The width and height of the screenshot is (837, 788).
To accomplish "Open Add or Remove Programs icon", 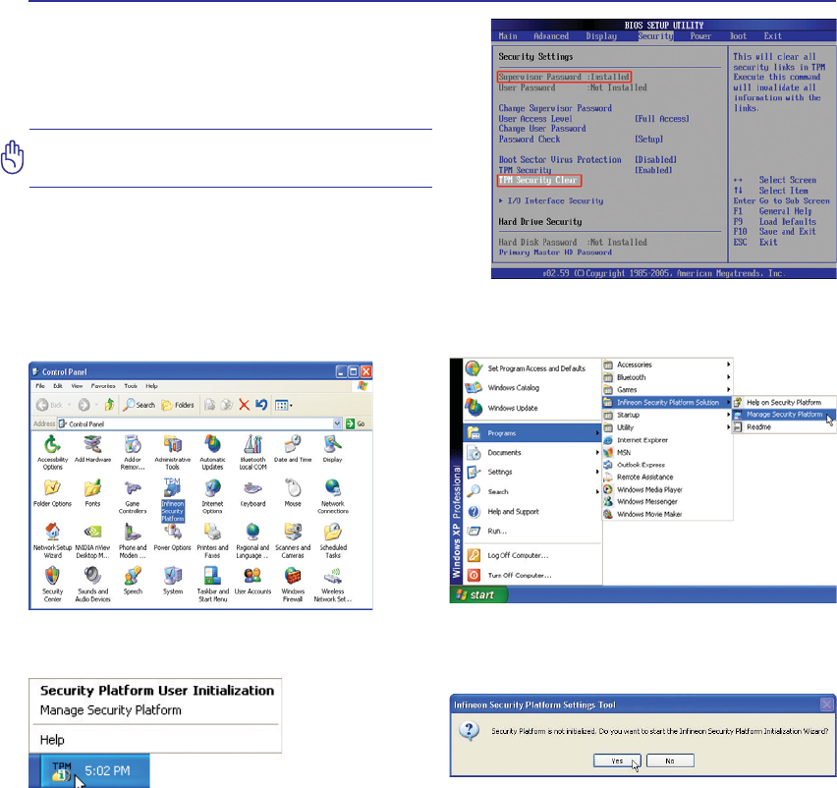I will coord(133,452).
